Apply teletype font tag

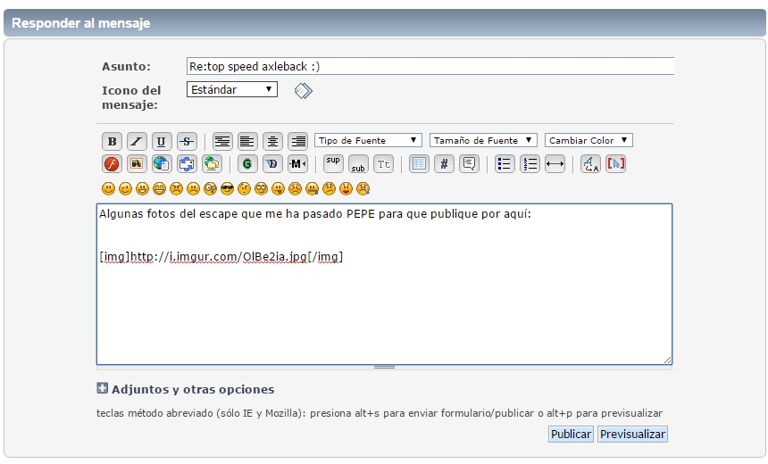tap(383, 164)
